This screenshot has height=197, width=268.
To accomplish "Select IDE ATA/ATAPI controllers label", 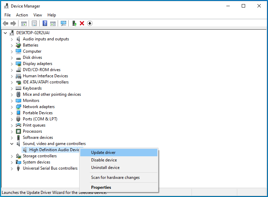I will [x=46, y=82].
